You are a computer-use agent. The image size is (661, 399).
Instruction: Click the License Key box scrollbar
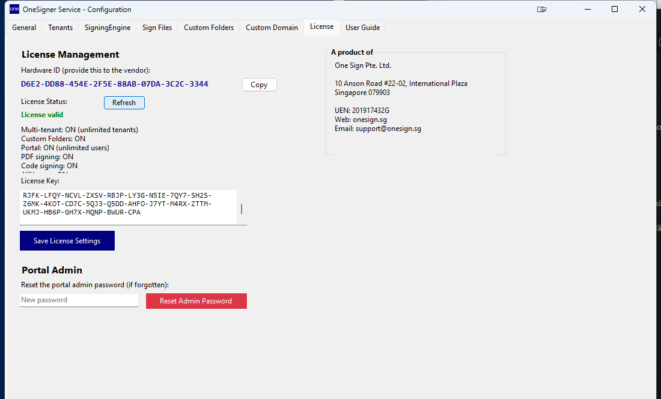(242, 208)
